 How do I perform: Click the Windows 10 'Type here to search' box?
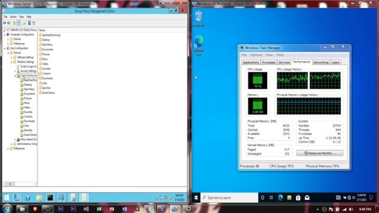coord(229,198)
